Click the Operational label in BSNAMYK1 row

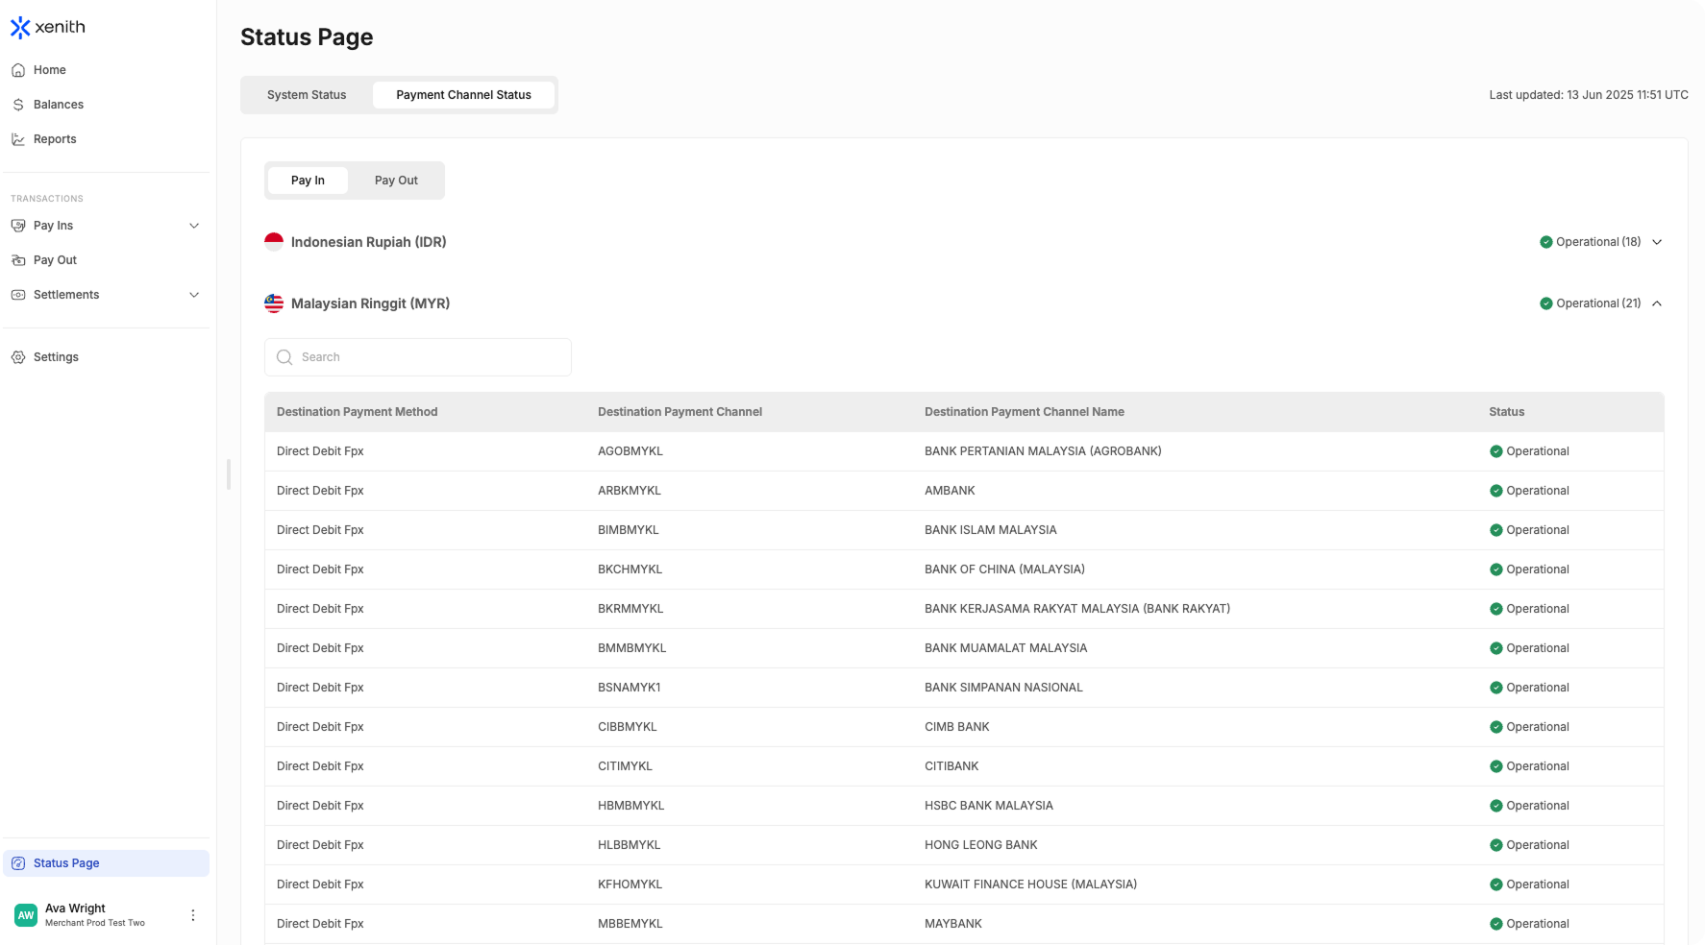1538,688
